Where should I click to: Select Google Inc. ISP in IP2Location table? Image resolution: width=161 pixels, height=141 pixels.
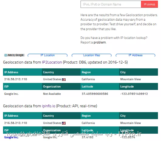[11, 94]
